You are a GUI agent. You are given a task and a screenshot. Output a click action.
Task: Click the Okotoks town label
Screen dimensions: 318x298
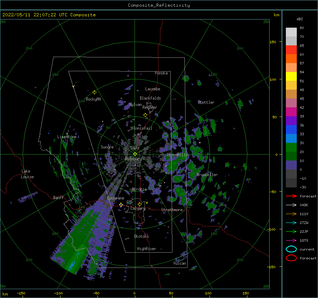(x=141, y=236)
